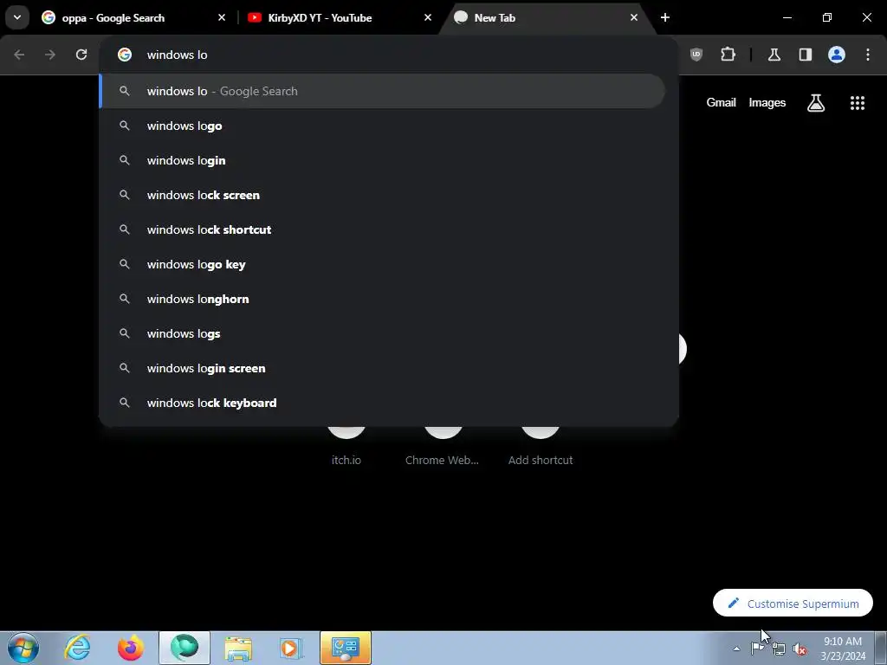Go forward with the forward arrow

point(50,55)
